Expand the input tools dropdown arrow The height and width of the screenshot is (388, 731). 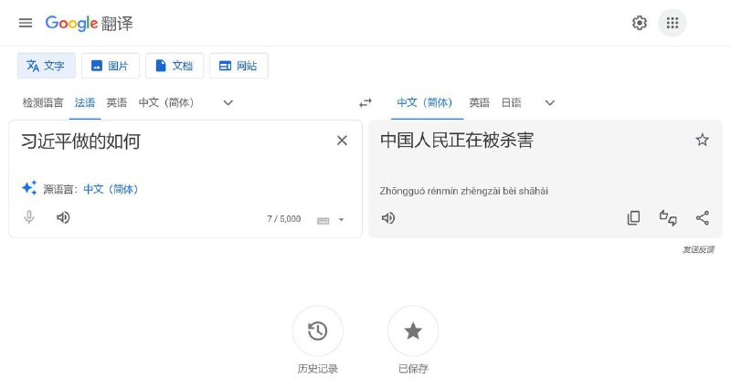[x=341, y=220]
